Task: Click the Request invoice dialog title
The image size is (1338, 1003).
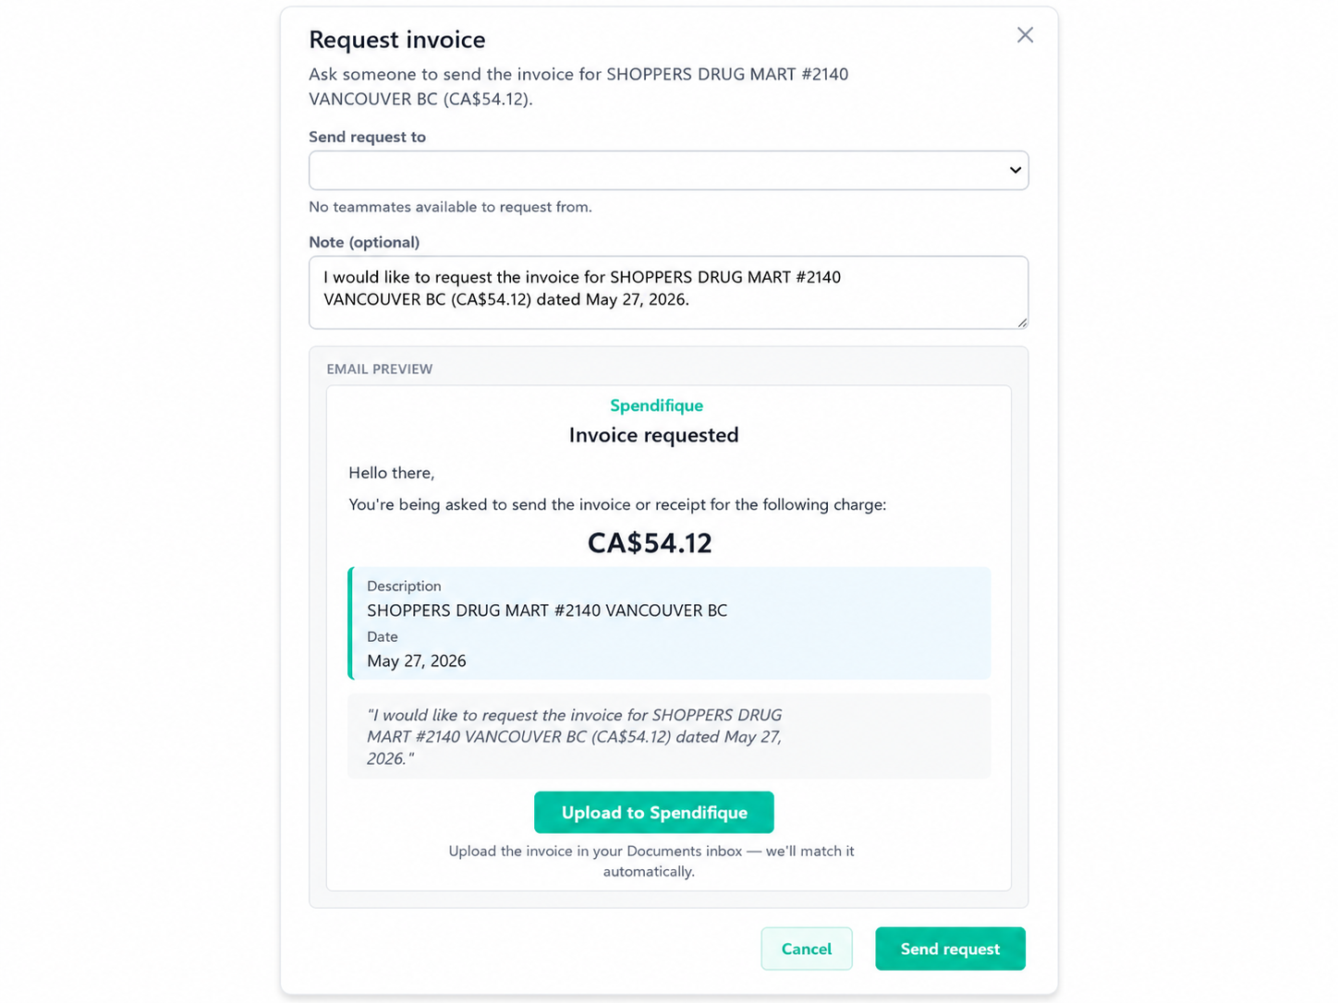Action: pyautogui.click(x=397, y=40)
